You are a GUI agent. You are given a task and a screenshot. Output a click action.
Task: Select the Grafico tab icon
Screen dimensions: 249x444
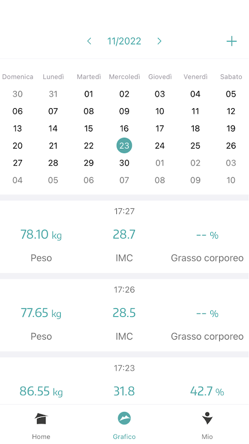click(124, 418)
